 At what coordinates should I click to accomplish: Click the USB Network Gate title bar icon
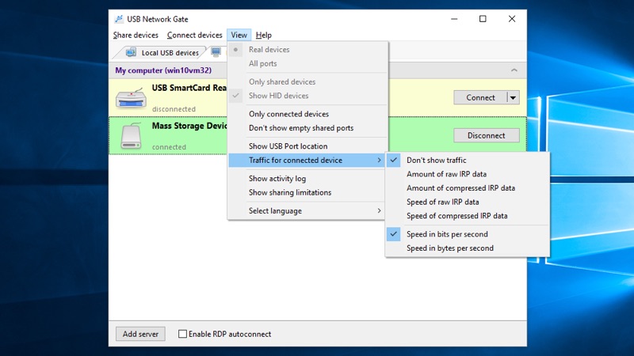[x=118, y=19]
